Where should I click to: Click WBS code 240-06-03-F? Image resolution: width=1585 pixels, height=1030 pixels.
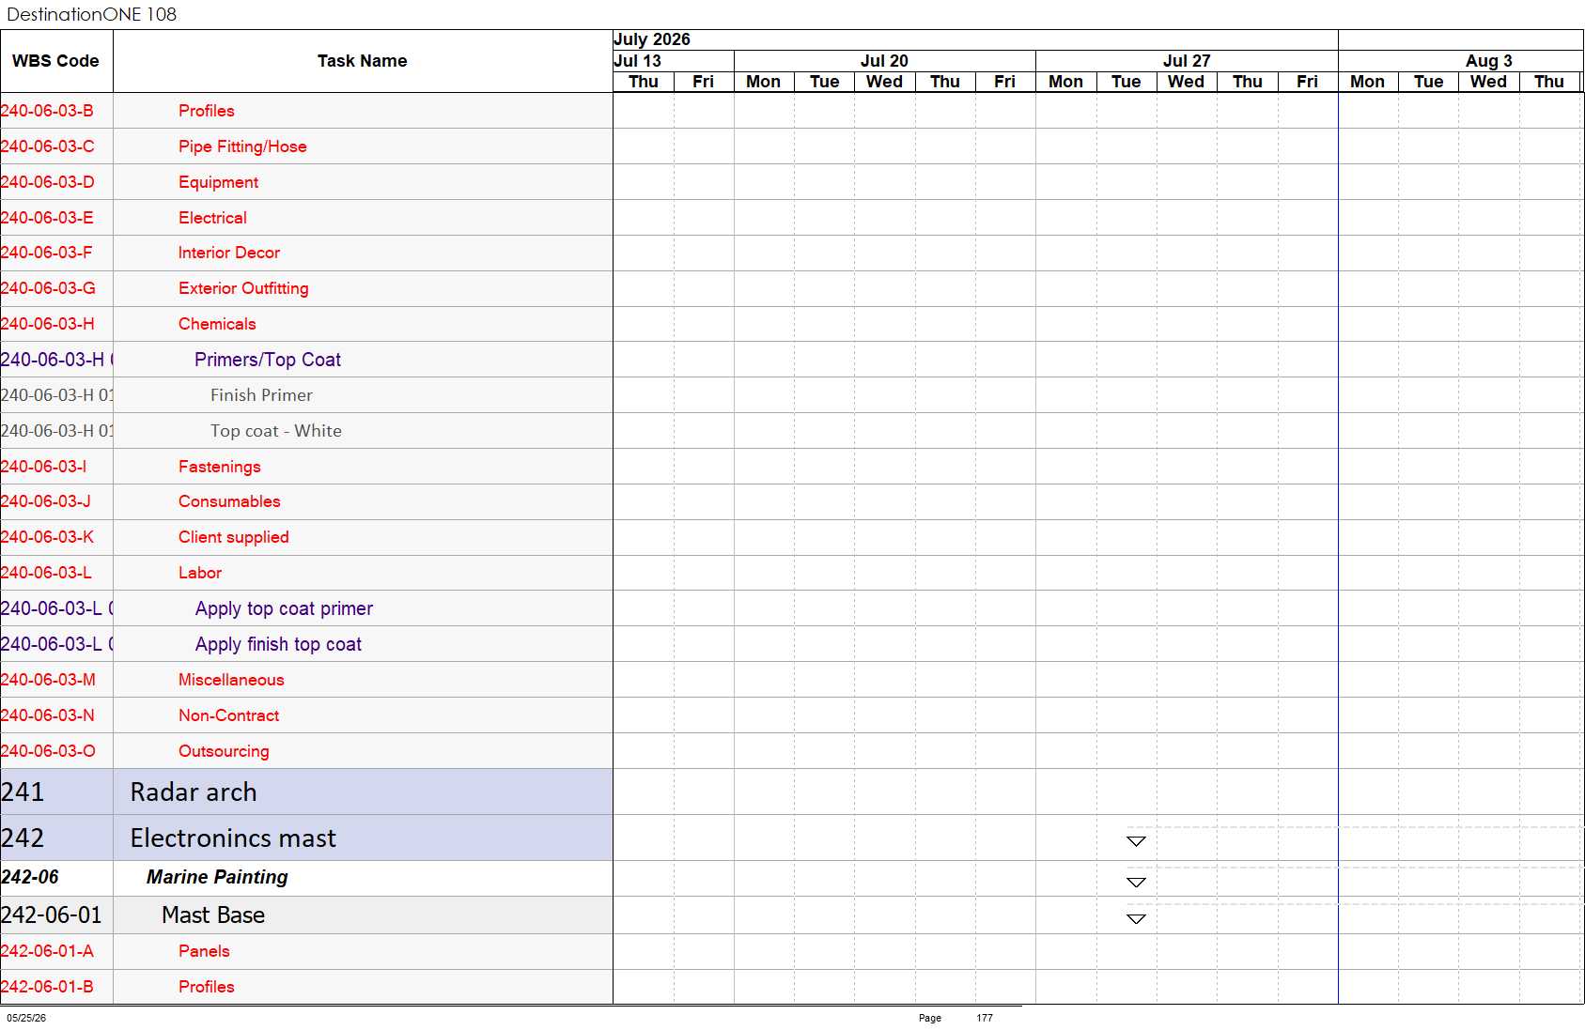pyautogui.click(x=46, y=253)
